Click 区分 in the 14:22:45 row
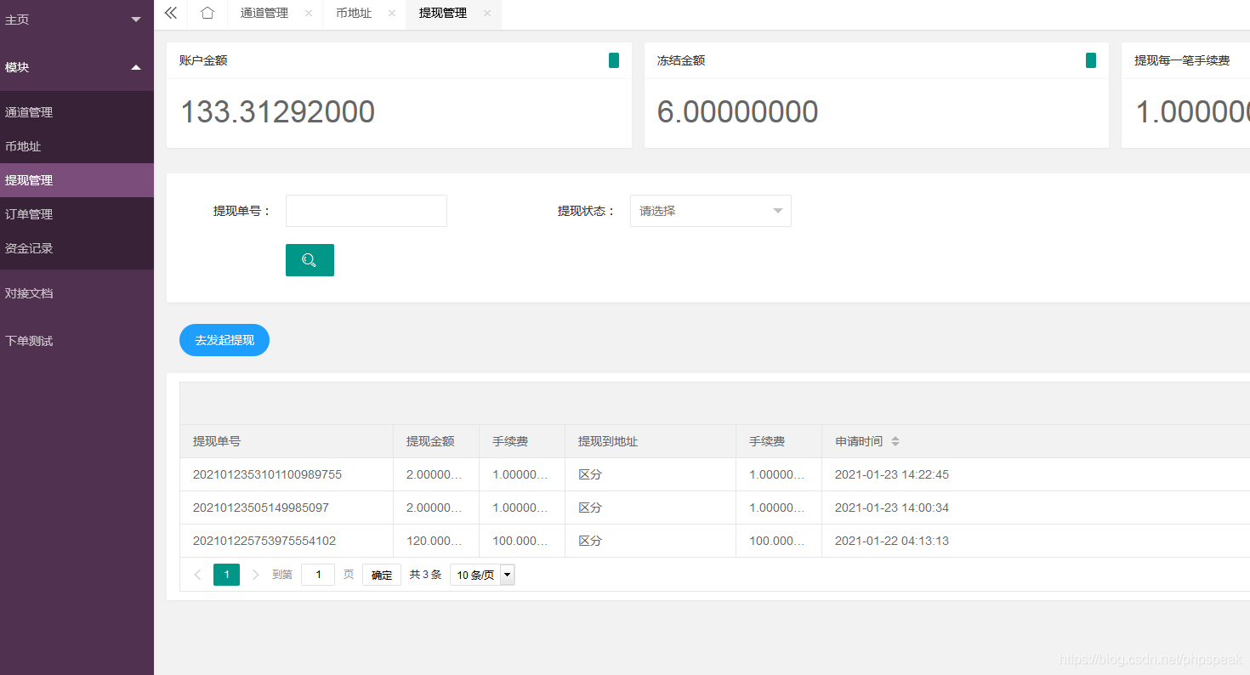The width and height of the screenshot is (1250, 675). pos(590,474)
